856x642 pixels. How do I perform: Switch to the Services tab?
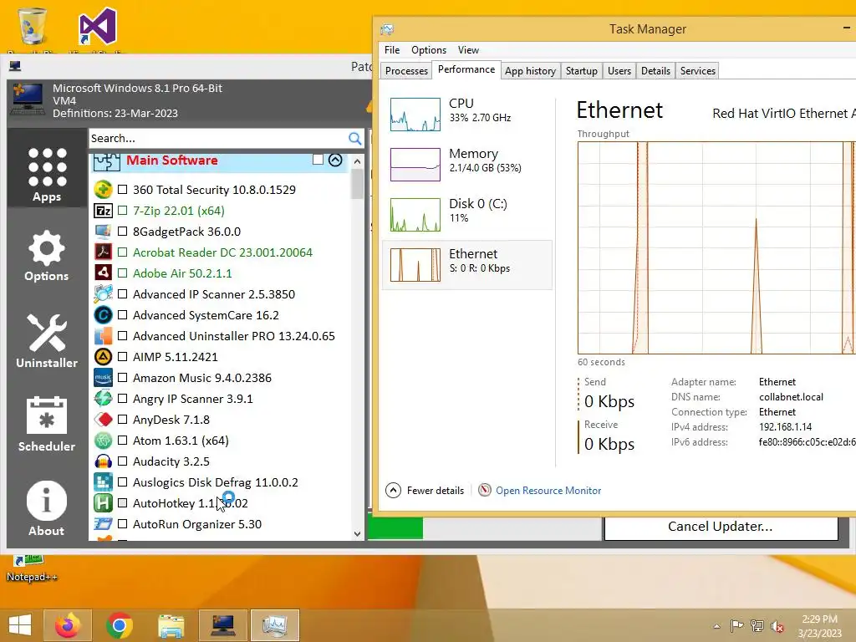698,71
